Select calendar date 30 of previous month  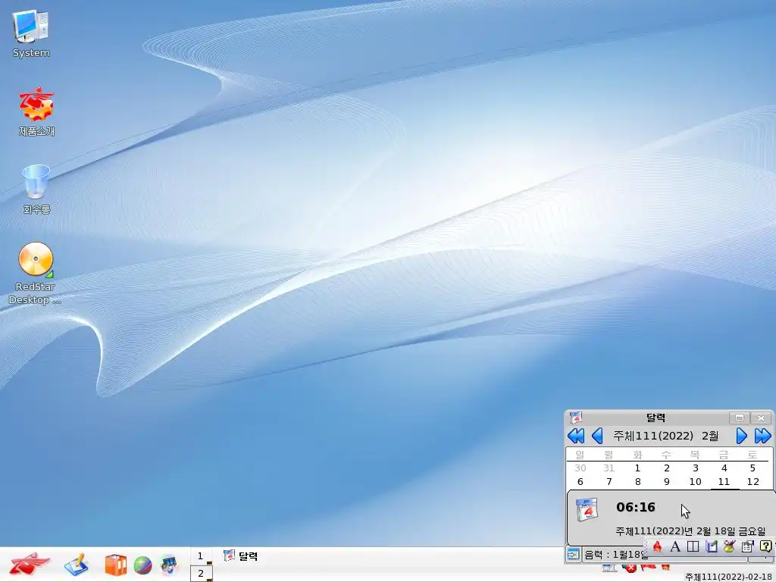pos(580,468)
